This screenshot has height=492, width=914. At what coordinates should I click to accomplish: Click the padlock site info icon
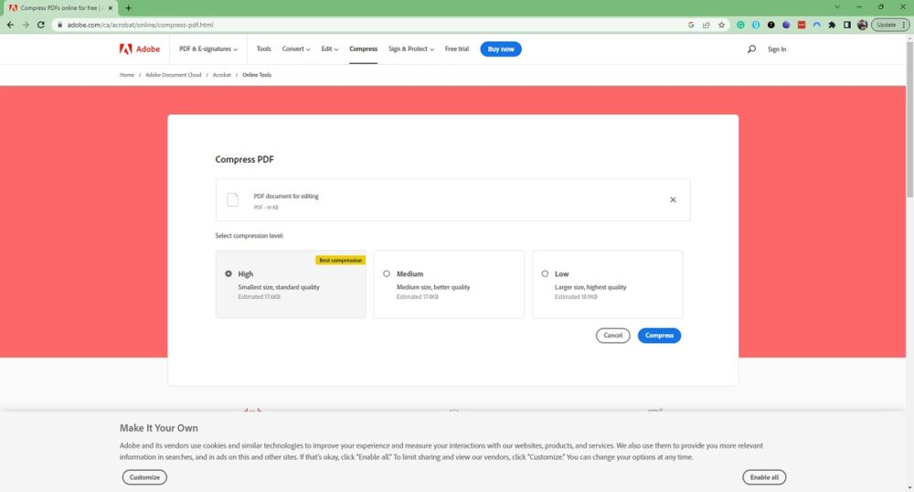59,25
